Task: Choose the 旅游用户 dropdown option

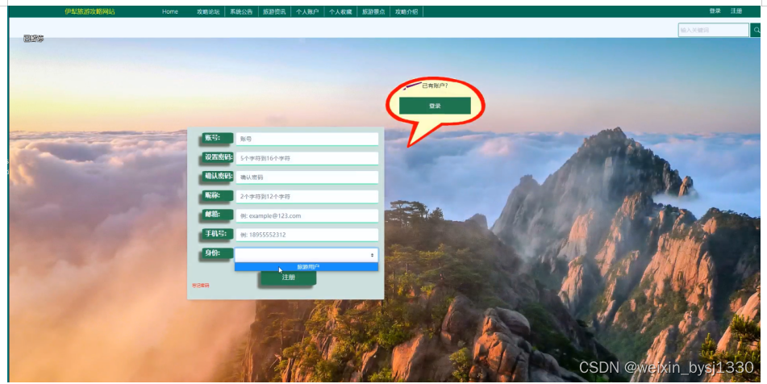Action: coord(306,266)
